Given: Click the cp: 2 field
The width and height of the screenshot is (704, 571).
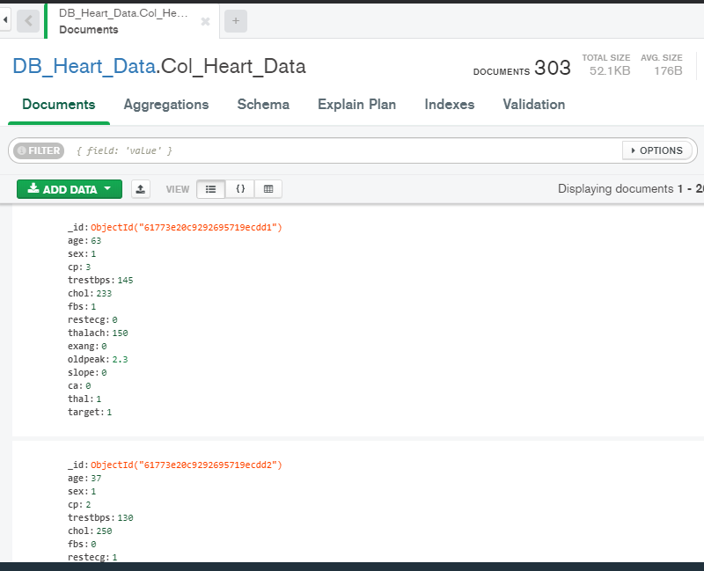Looking at the screenshot, I should (x=79, y=504).
